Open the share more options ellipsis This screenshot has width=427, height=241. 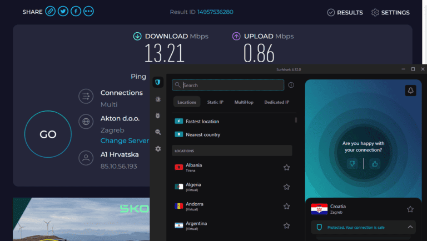[x=88, y=12]
